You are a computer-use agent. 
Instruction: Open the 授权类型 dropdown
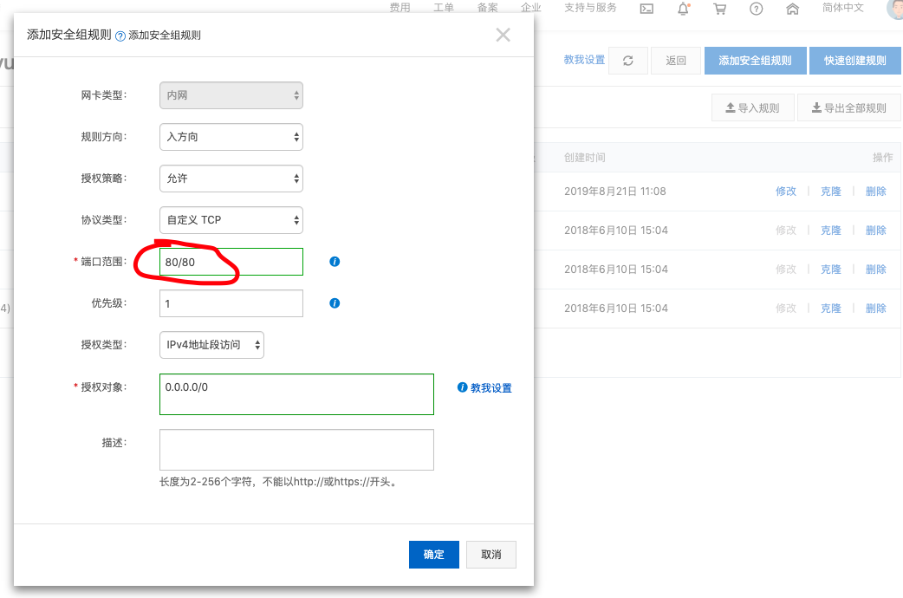point(211,345)
